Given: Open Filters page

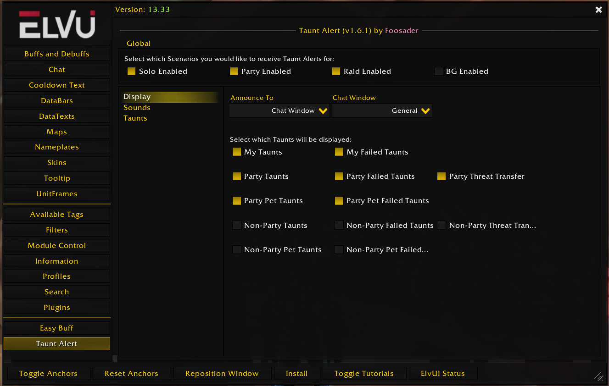Looking at the screenshot, I should pos(57,230).
